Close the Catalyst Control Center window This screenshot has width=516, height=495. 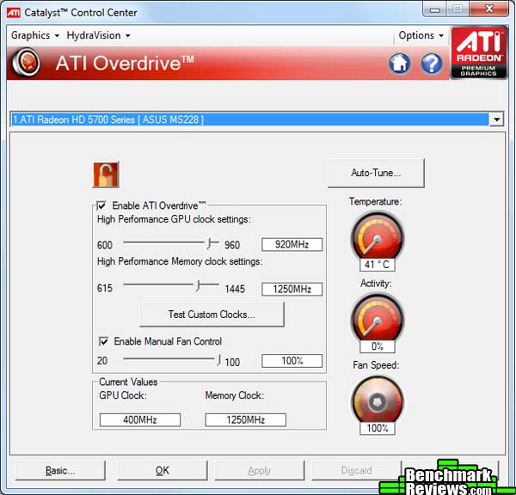(489, 9)
